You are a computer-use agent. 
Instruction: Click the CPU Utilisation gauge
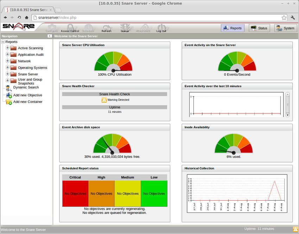click(114, 61)
